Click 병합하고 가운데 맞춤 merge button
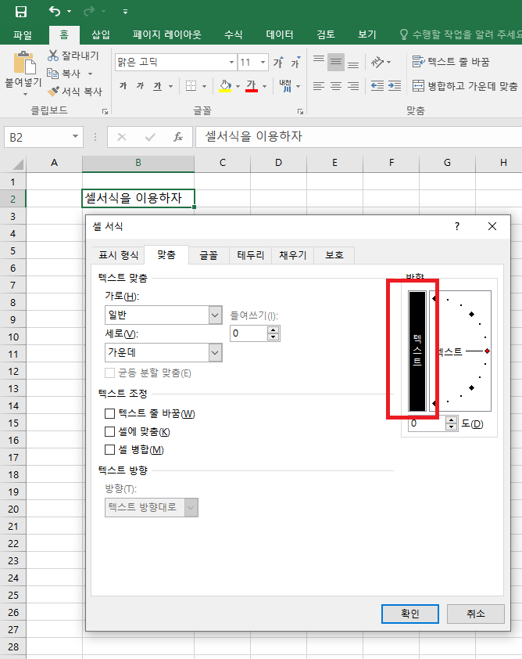 tap(465, 86)
